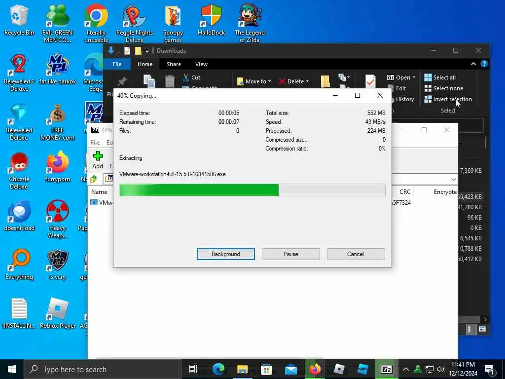Open the Recycle Bin desktop icon

point(19,20)
